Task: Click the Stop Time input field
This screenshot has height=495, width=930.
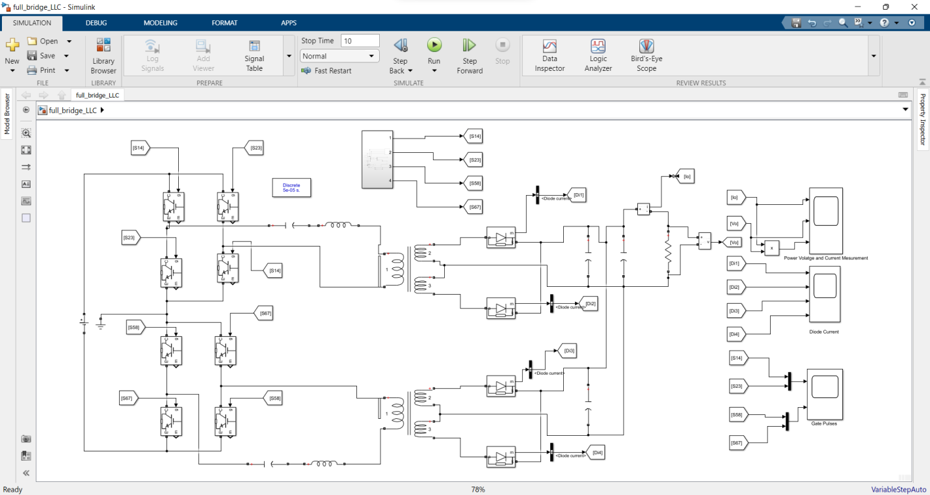Action: pyautogui.click(x=360, y=41)
